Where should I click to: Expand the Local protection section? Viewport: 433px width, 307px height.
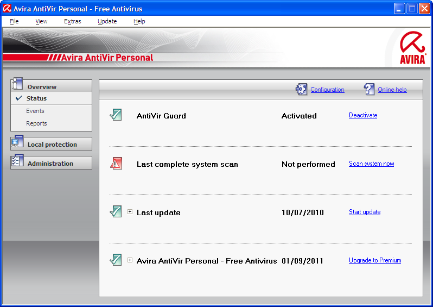52,145
